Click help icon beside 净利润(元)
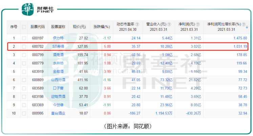Viewport: 253px width, 136px height. (198, 24)
